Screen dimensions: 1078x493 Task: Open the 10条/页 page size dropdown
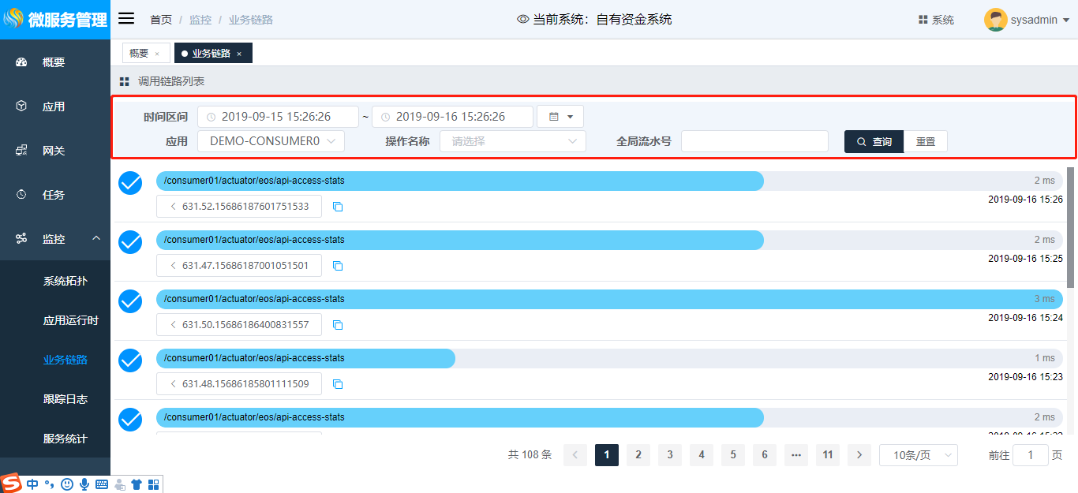tap(918, 455)
